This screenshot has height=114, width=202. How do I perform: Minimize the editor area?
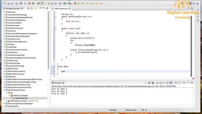(188, 8)
